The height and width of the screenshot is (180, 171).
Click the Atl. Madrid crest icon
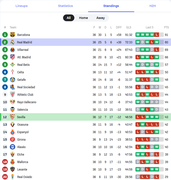[13, 57]
